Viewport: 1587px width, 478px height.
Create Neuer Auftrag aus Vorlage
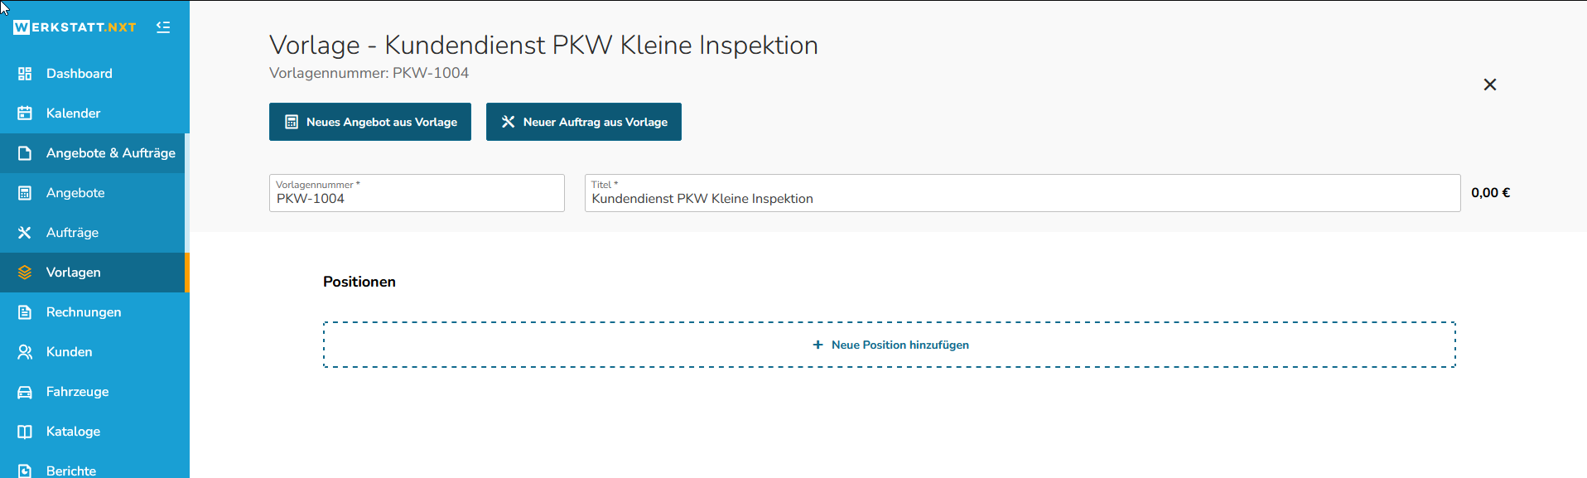pos(584,122)
